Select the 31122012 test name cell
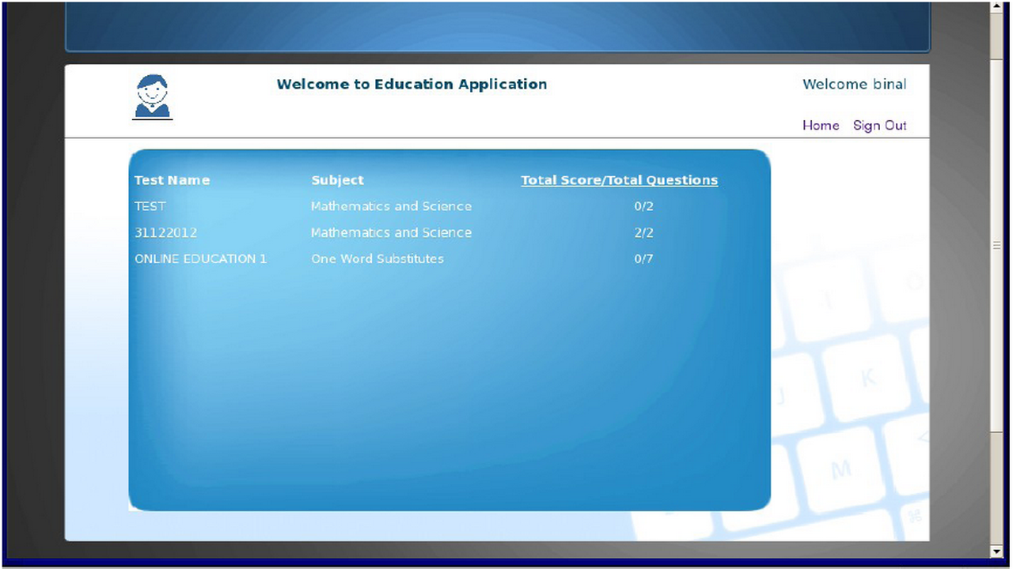Screen dimensions: 1013x569 point(166,233)
